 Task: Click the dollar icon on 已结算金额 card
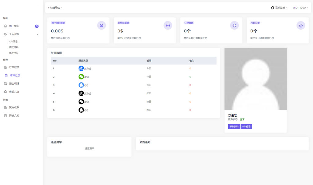coord(168,25)
